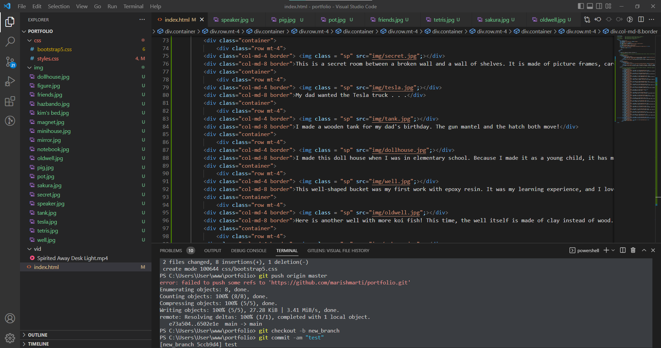The height and width of the screenshot is (348, 661).
Task: Kill terminal with the trash icon
Action: pos(633,250)
